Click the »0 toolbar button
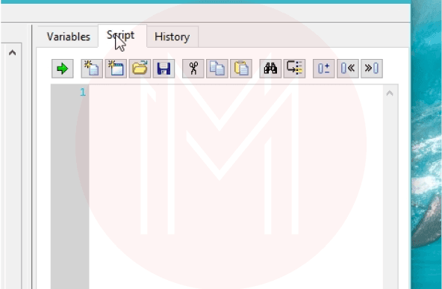 click(x=372, y=69)
